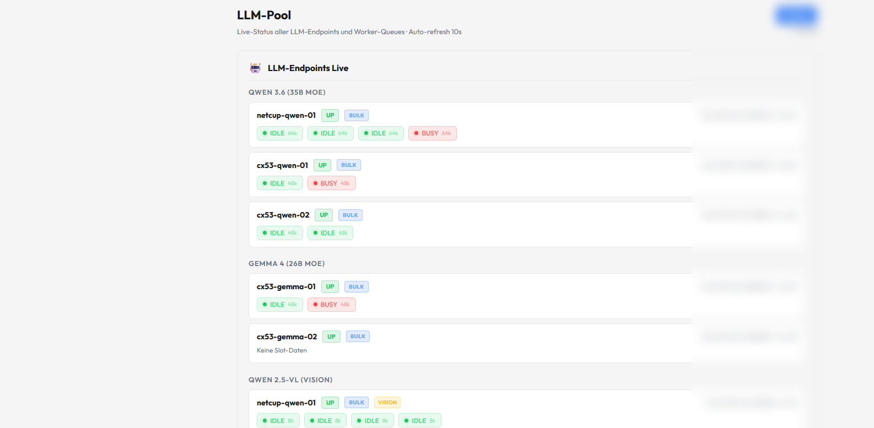Click the QWEN 3.6 (35B MOE) section label
Viewport: 874px width, 428px height.
click(x=287, y=93)
